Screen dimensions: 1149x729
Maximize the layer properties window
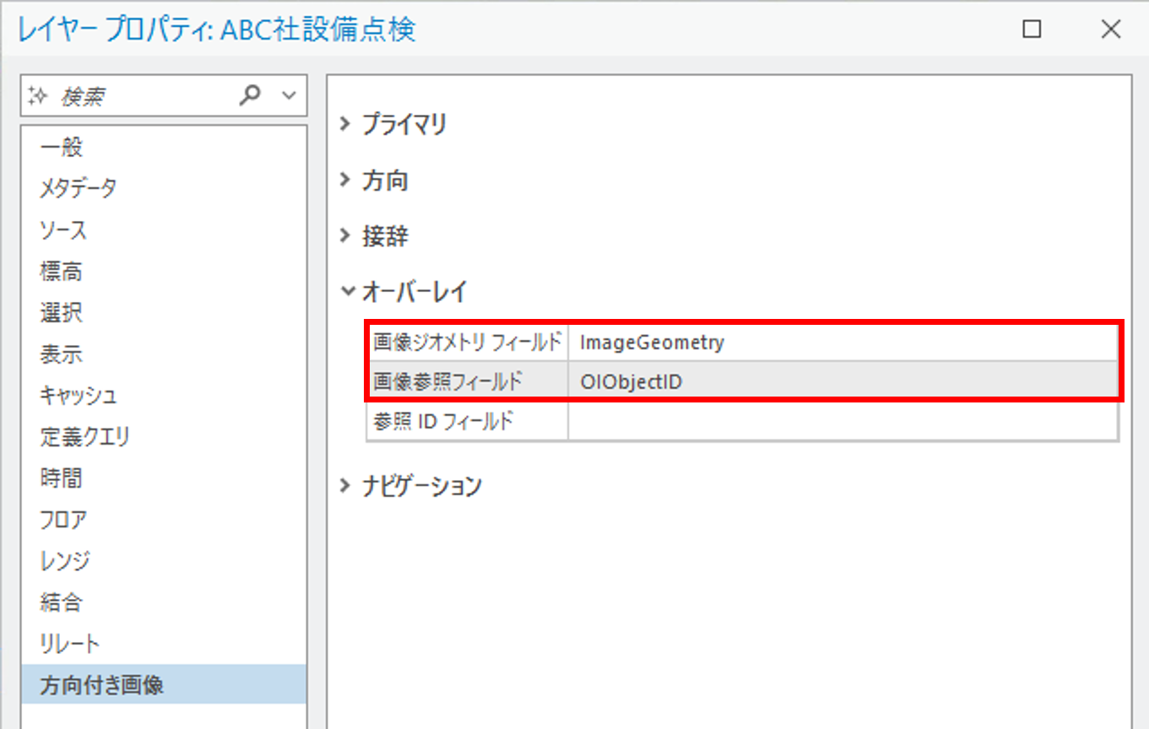point(1032,30)
